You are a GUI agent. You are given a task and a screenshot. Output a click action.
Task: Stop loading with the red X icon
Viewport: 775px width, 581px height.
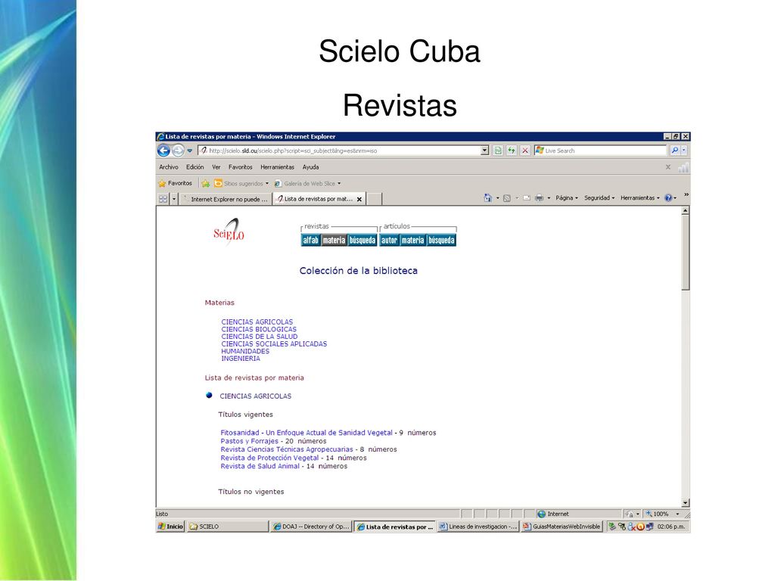pyautogui.click(x=525, y=151)
